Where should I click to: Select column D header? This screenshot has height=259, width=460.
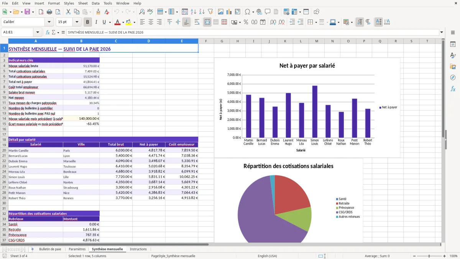[x=149, y=41]
